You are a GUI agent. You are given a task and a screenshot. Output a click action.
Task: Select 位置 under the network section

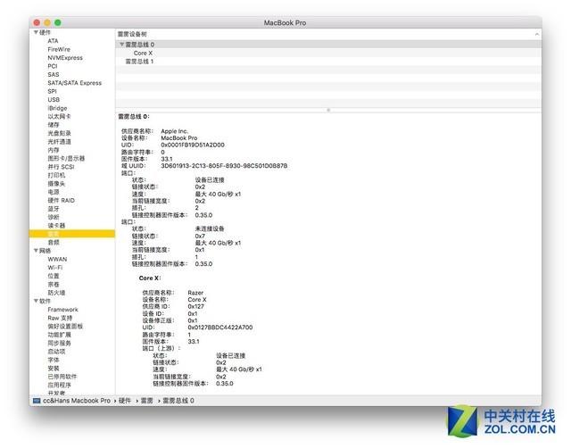pyautogui.click(x=54, y=276)
